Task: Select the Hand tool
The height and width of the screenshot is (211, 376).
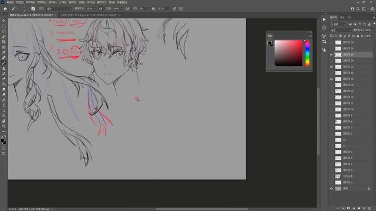Action: 4,121
